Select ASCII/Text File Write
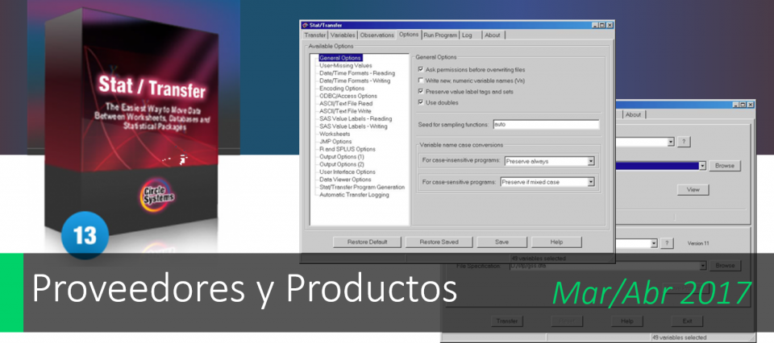 click(346, 111)
